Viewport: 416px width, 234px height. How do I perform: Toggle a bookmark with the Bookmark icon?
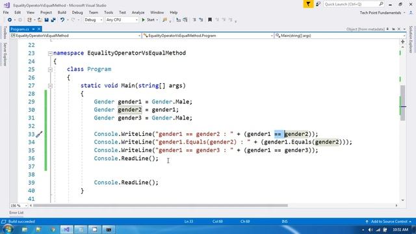coord(210,20)
